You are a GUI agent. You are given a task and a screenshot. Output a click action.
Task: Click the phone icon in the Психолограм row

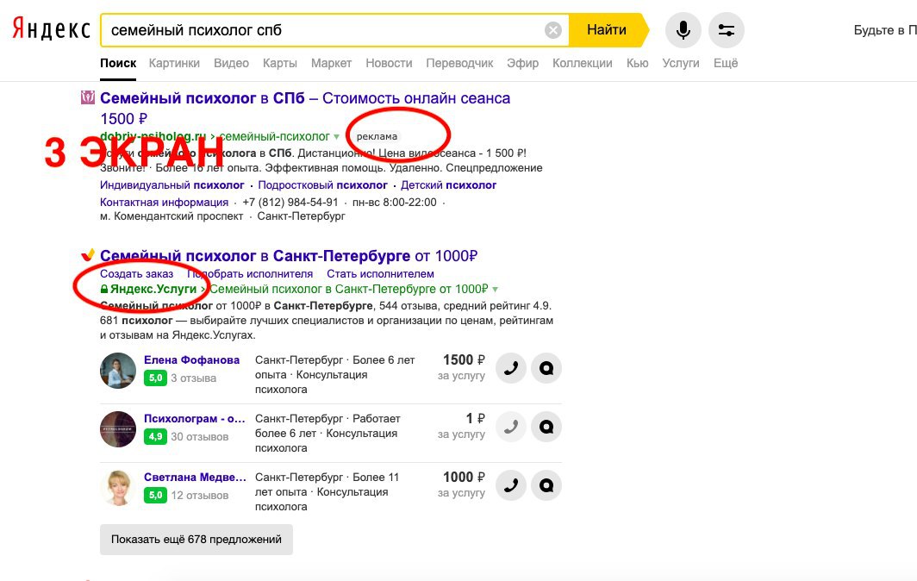(x=510, y=427)
